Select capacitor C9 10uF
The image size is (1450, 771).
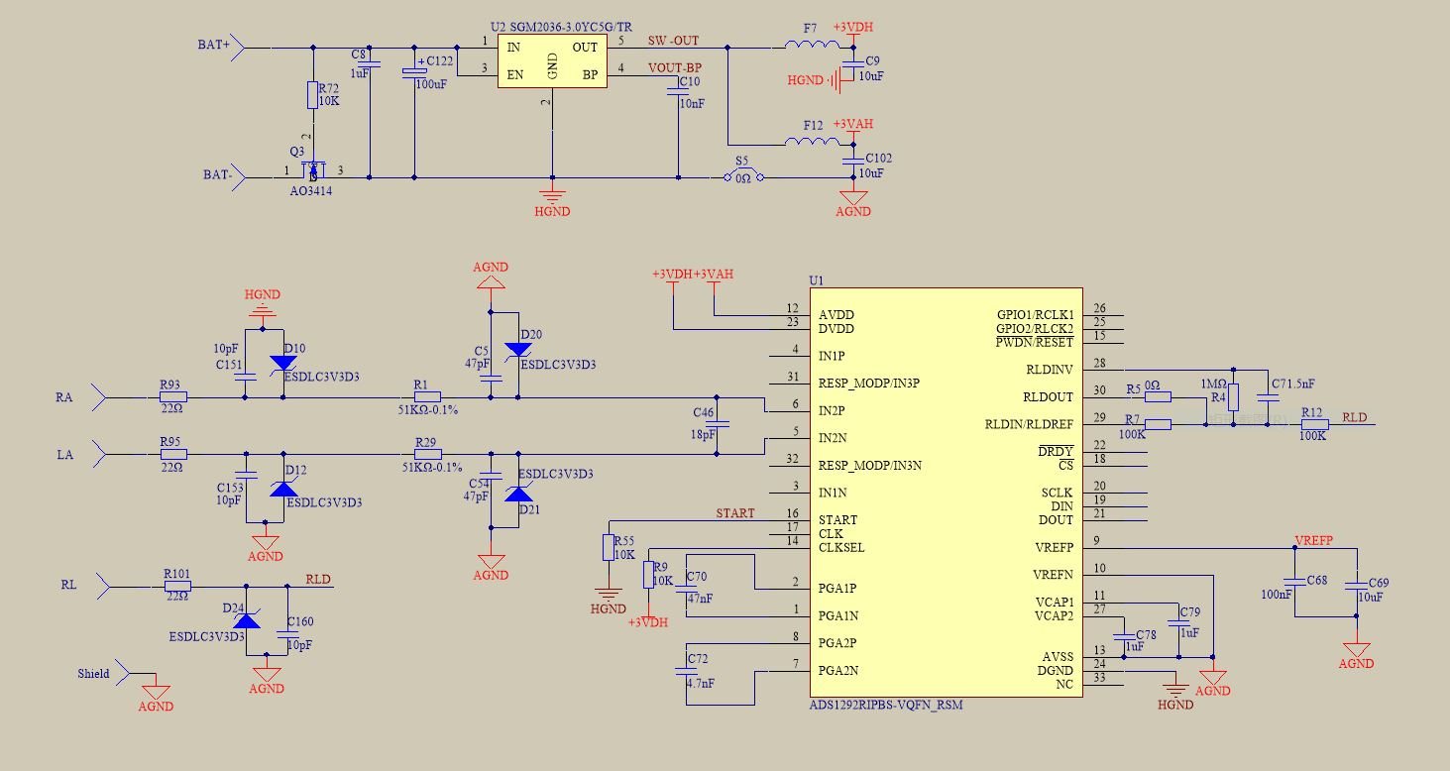coord(852,65)
